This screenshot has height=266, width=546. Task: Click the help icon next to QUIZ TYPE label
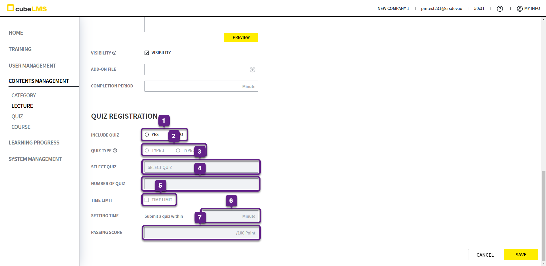click(115, 150)
